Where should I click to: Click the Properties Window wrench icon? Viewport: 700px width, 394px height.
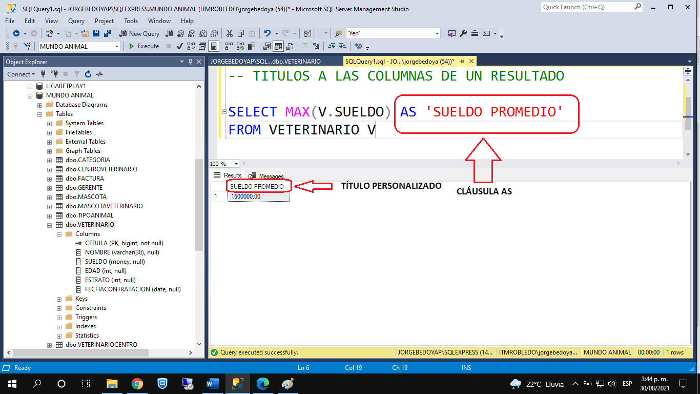[463, 33]
